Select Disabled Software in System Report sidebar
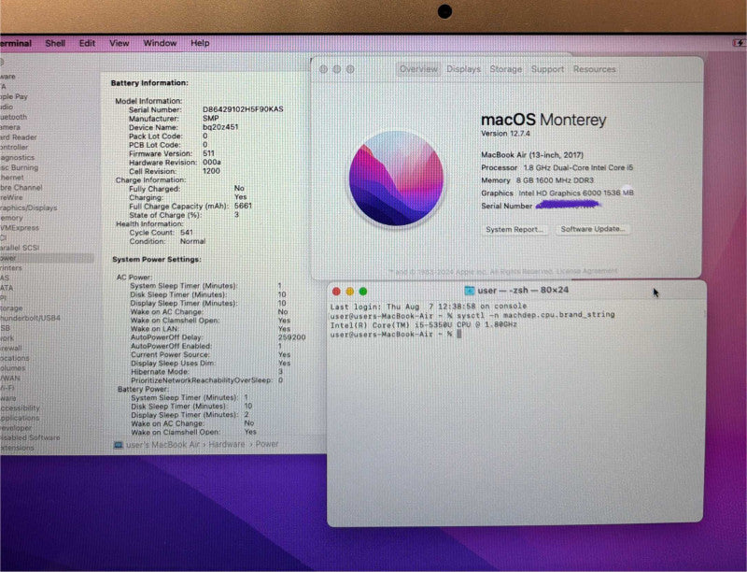This screenshot has height=572, width=747. tap(30, 437)
